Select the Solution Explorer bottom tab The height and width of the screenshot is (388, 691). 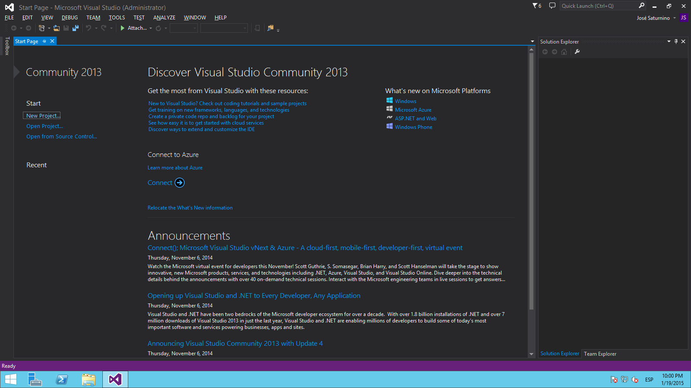click(x=560, y=354)
